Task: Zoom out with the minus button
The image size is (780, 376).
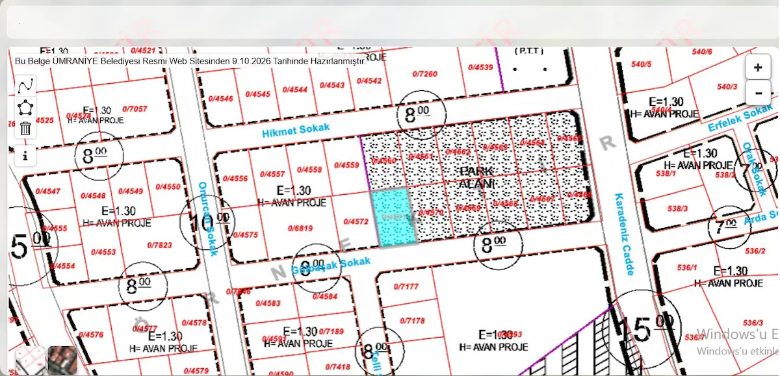Action: click(x=758, y=93)
